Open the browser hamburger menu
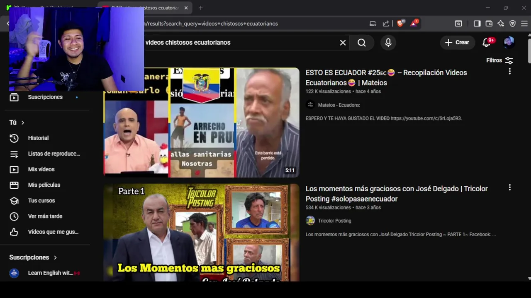Image resolution: width=531 pixels, height=298 pixels. tap(524, 24)
